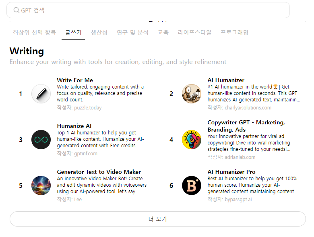The width and height of the screenshot is (314, 237).
Task: Click author text bypassgpt.ai
Action: pos(238,199)
